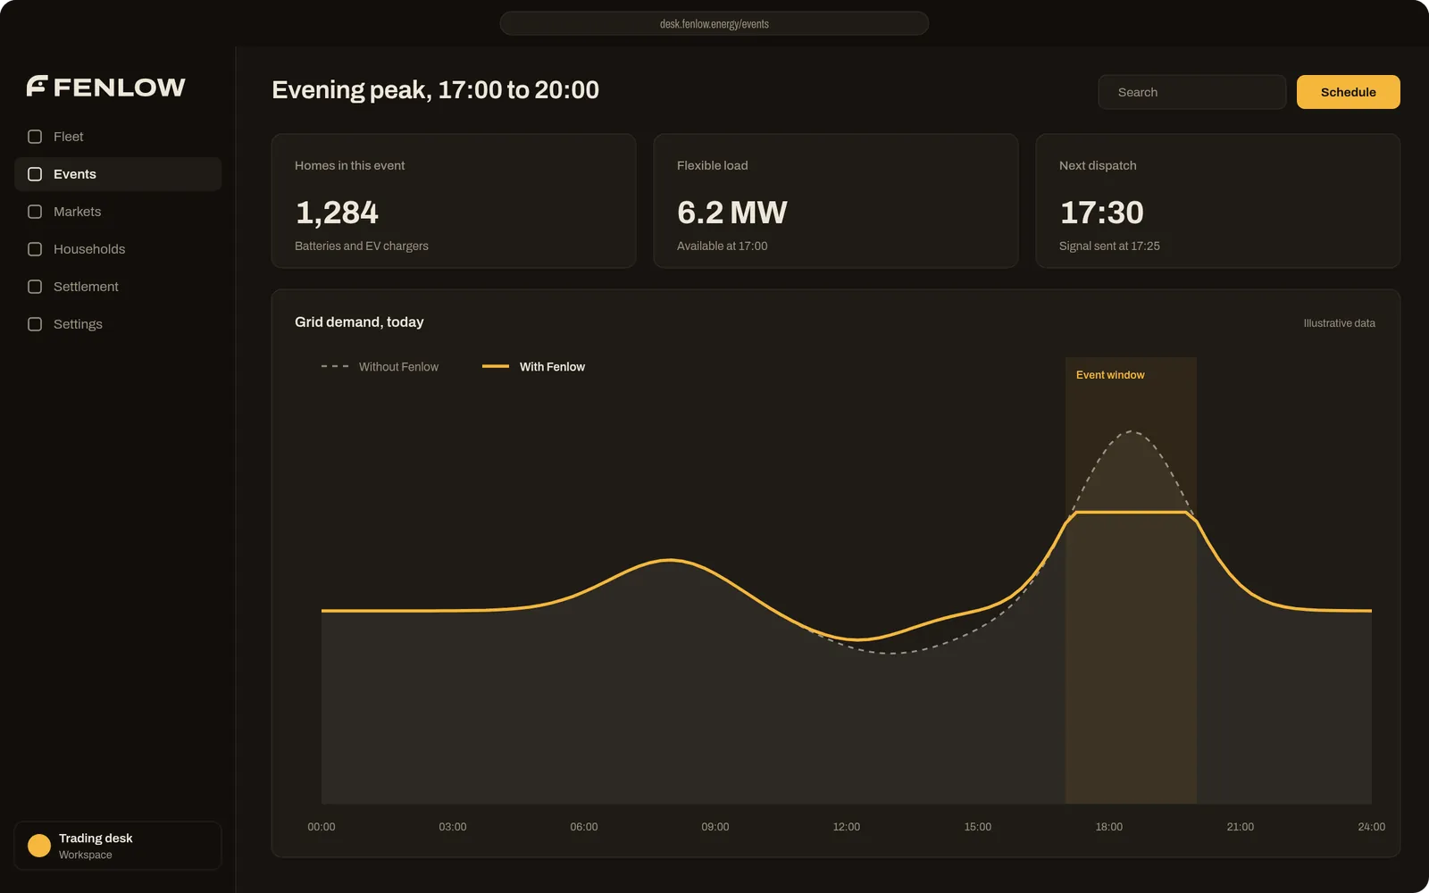This screenshot has width=1429, height=893.
Task: Click the 6.2 MW flexible load value
Action: tap(732, 213)
